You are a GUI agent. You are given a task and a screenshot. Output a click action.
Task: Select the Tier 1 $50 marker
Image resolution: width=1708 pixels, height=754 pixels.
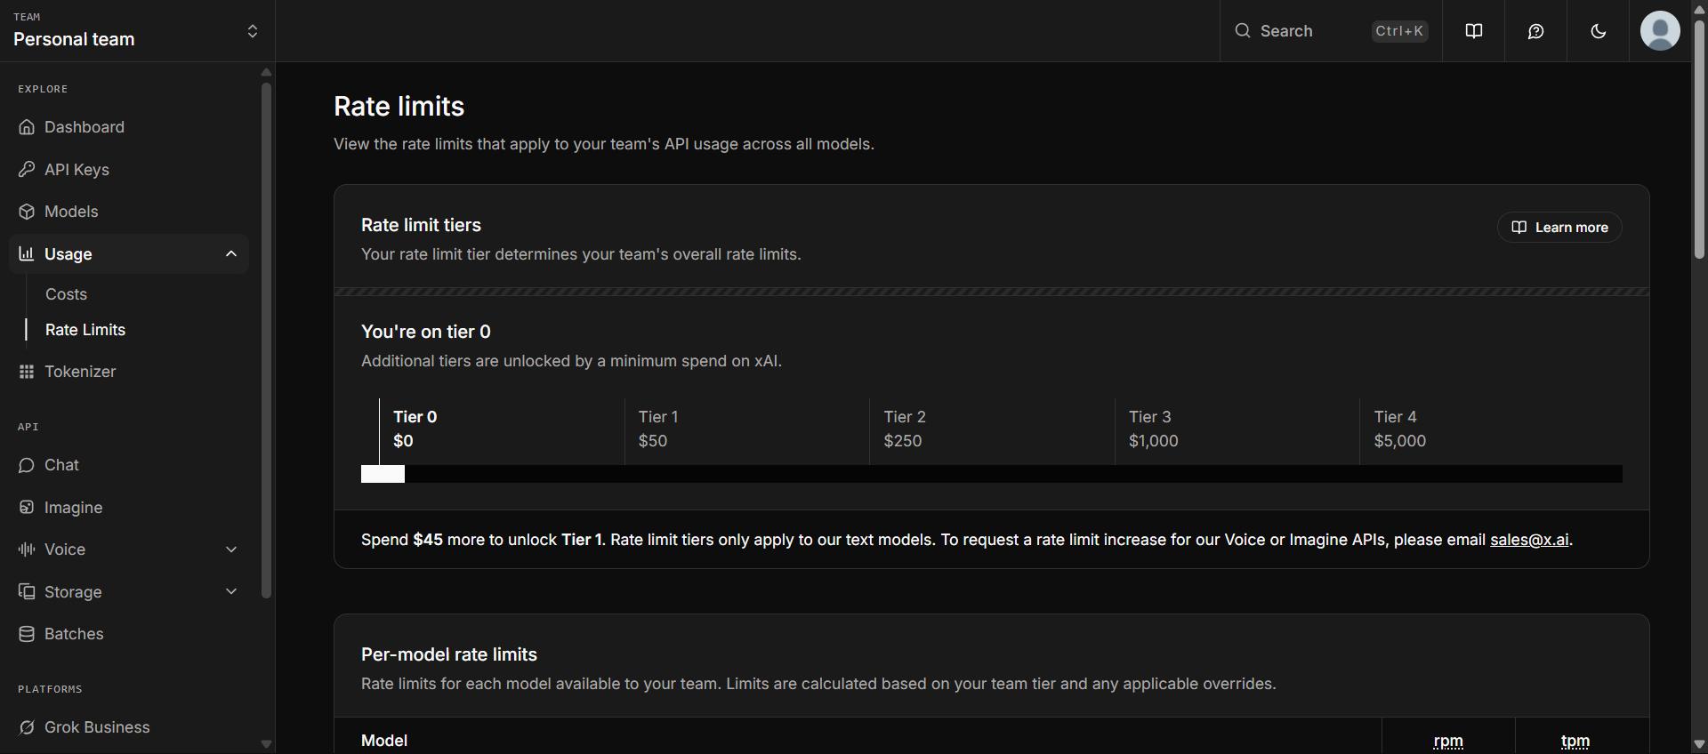(658, 429)
